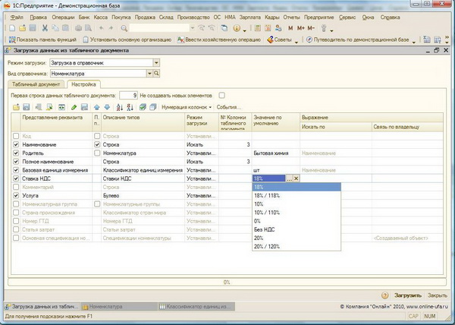Click the uncheck all flags icon

click(153, 107)
